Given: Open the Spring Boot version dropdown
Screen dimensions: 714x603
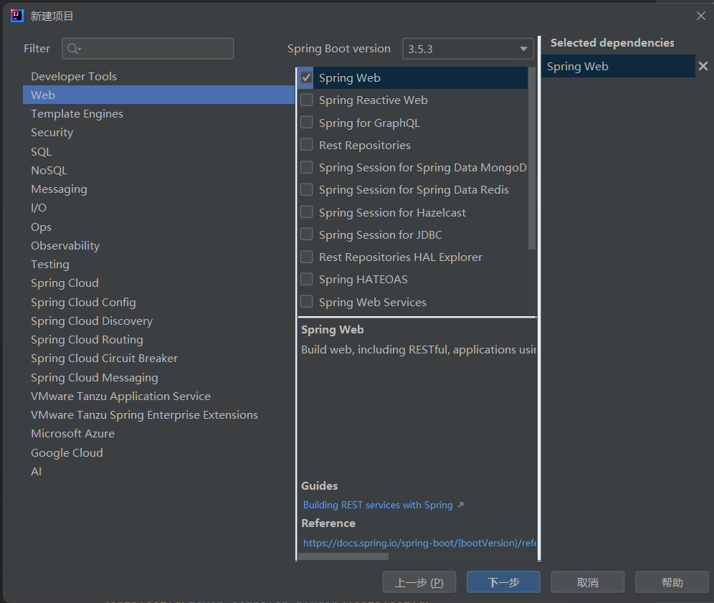Looking at the screenshot, I should click(x=468, y=49).
